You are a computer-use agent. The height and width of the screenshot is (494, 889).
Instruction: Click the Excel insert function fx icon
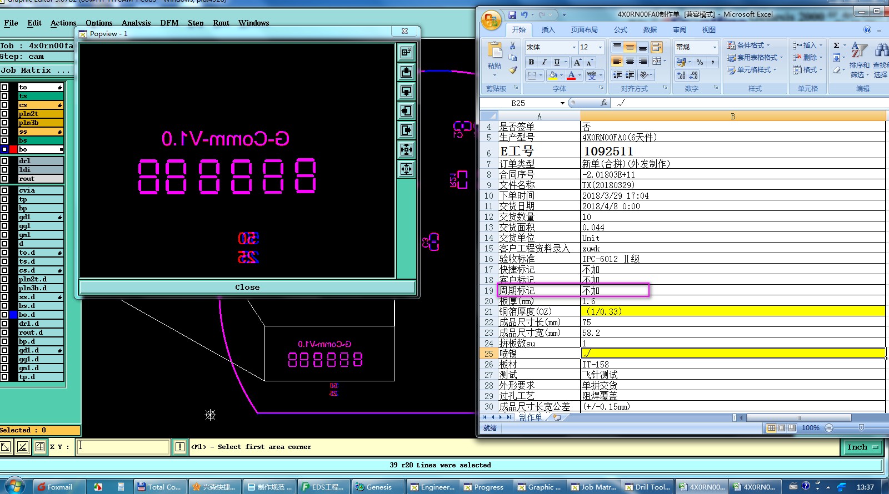604,103
